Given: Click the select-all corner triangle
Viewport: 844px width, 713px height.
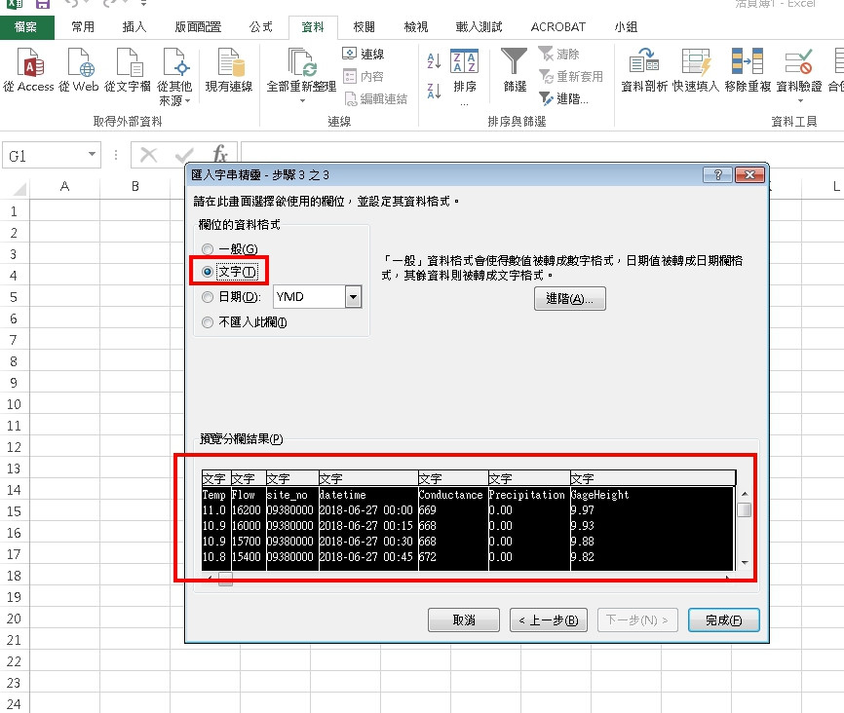Looking at the screenshot, I should tap(19, 189).
